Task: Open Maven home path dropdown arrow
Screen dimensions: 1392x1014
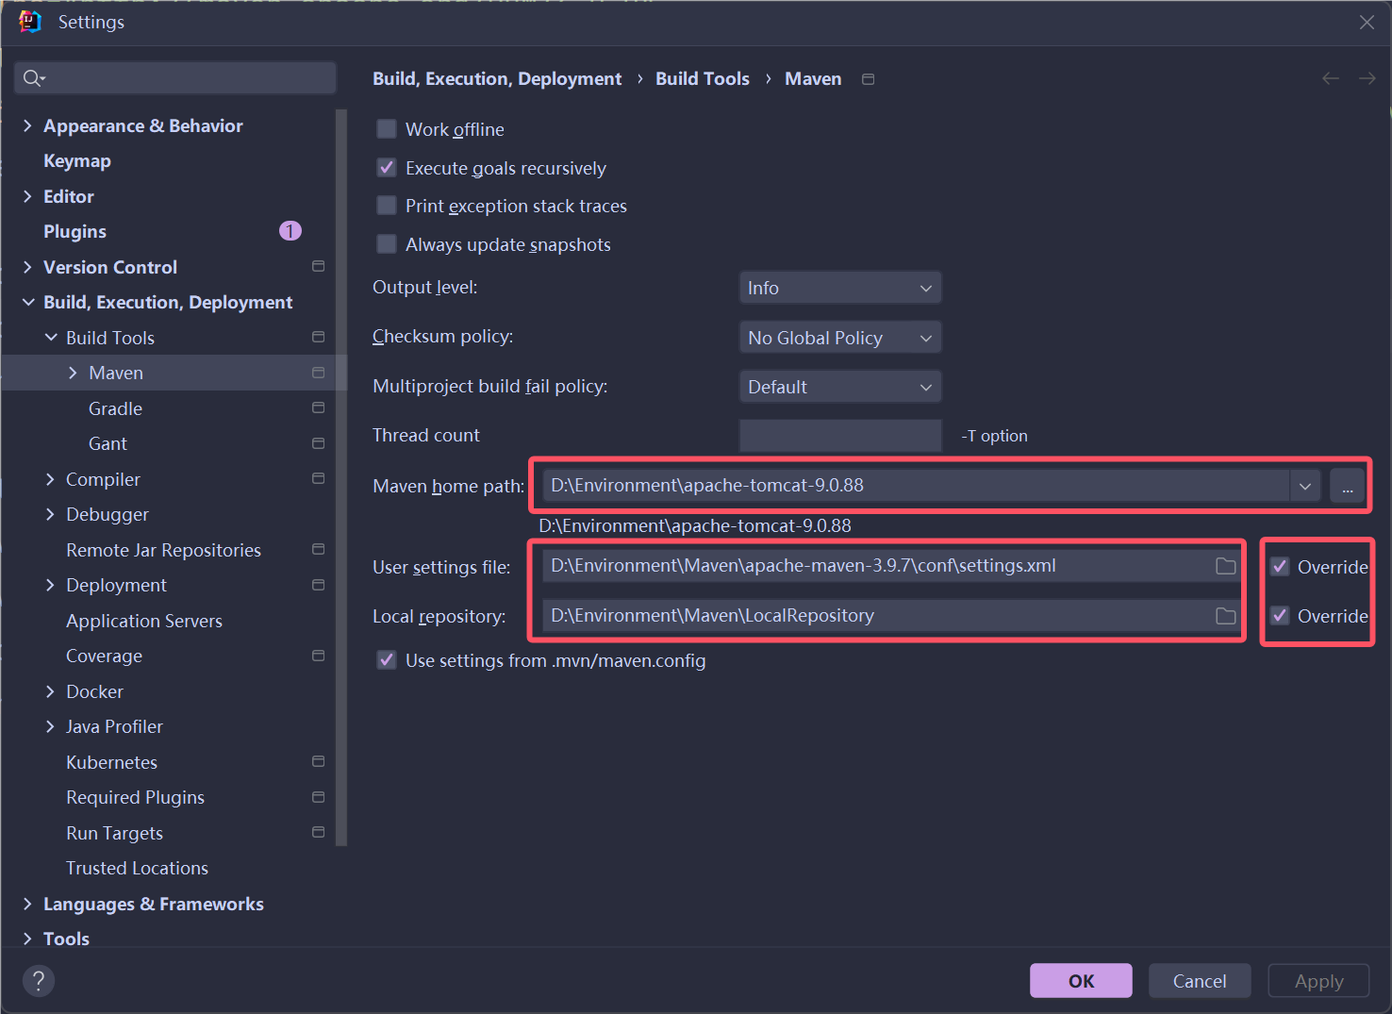Action: [x=1305, y=486]
